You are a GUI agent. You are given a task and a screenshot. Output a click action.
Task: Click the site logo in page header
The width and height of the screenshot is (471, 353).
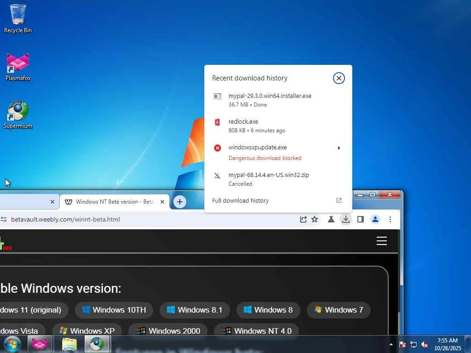pyautogui.click(x=6, y=244)
